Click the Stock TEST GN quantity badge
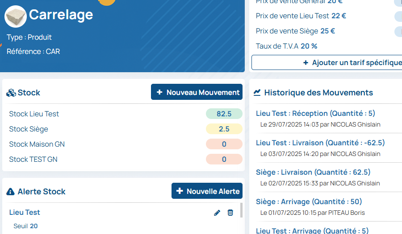This screenshot has height=234, width=402. 224,159
